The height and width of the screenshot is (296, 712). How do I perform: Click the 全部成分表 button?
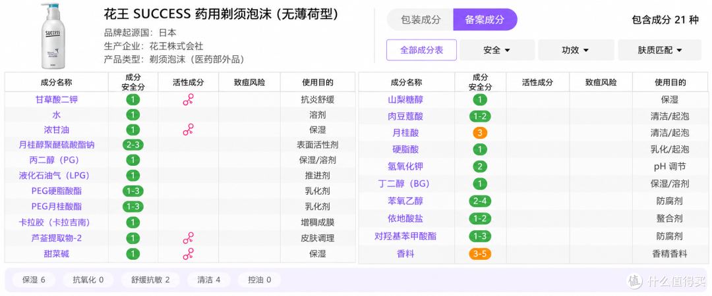coord(421,50)
